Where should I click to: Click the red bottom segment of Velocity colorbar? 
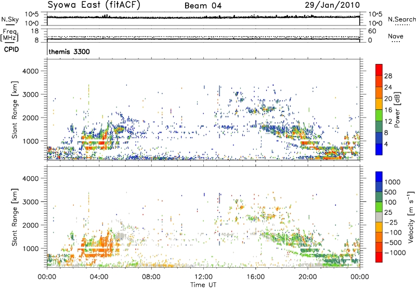coord(379,257)
